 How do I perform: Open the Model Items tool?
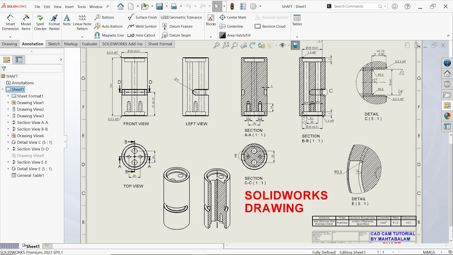(x=26, y=23)
